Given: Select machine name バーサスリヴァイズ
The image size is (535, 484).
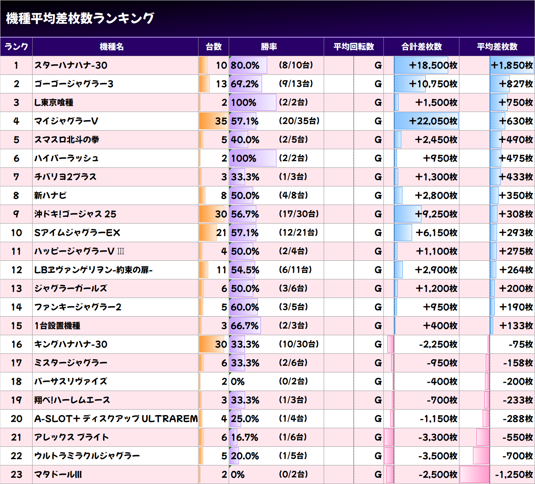Looking at the screenshot, I should coord(71,382).
